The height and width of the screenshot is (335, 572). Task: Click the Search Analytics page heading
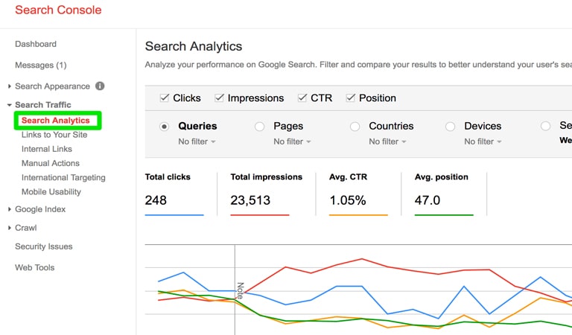coord(194,46)
